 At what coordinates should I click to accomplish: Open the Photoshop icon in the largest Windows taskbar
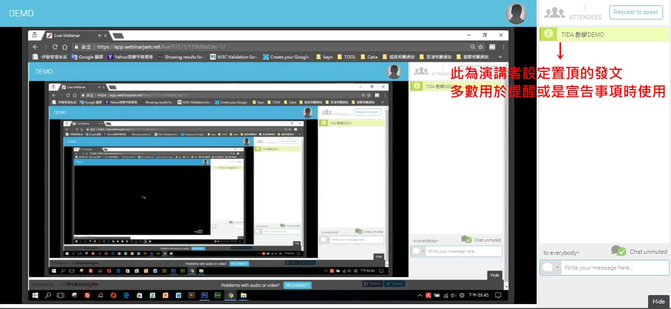pyautogui.click(x=204, y=295)
